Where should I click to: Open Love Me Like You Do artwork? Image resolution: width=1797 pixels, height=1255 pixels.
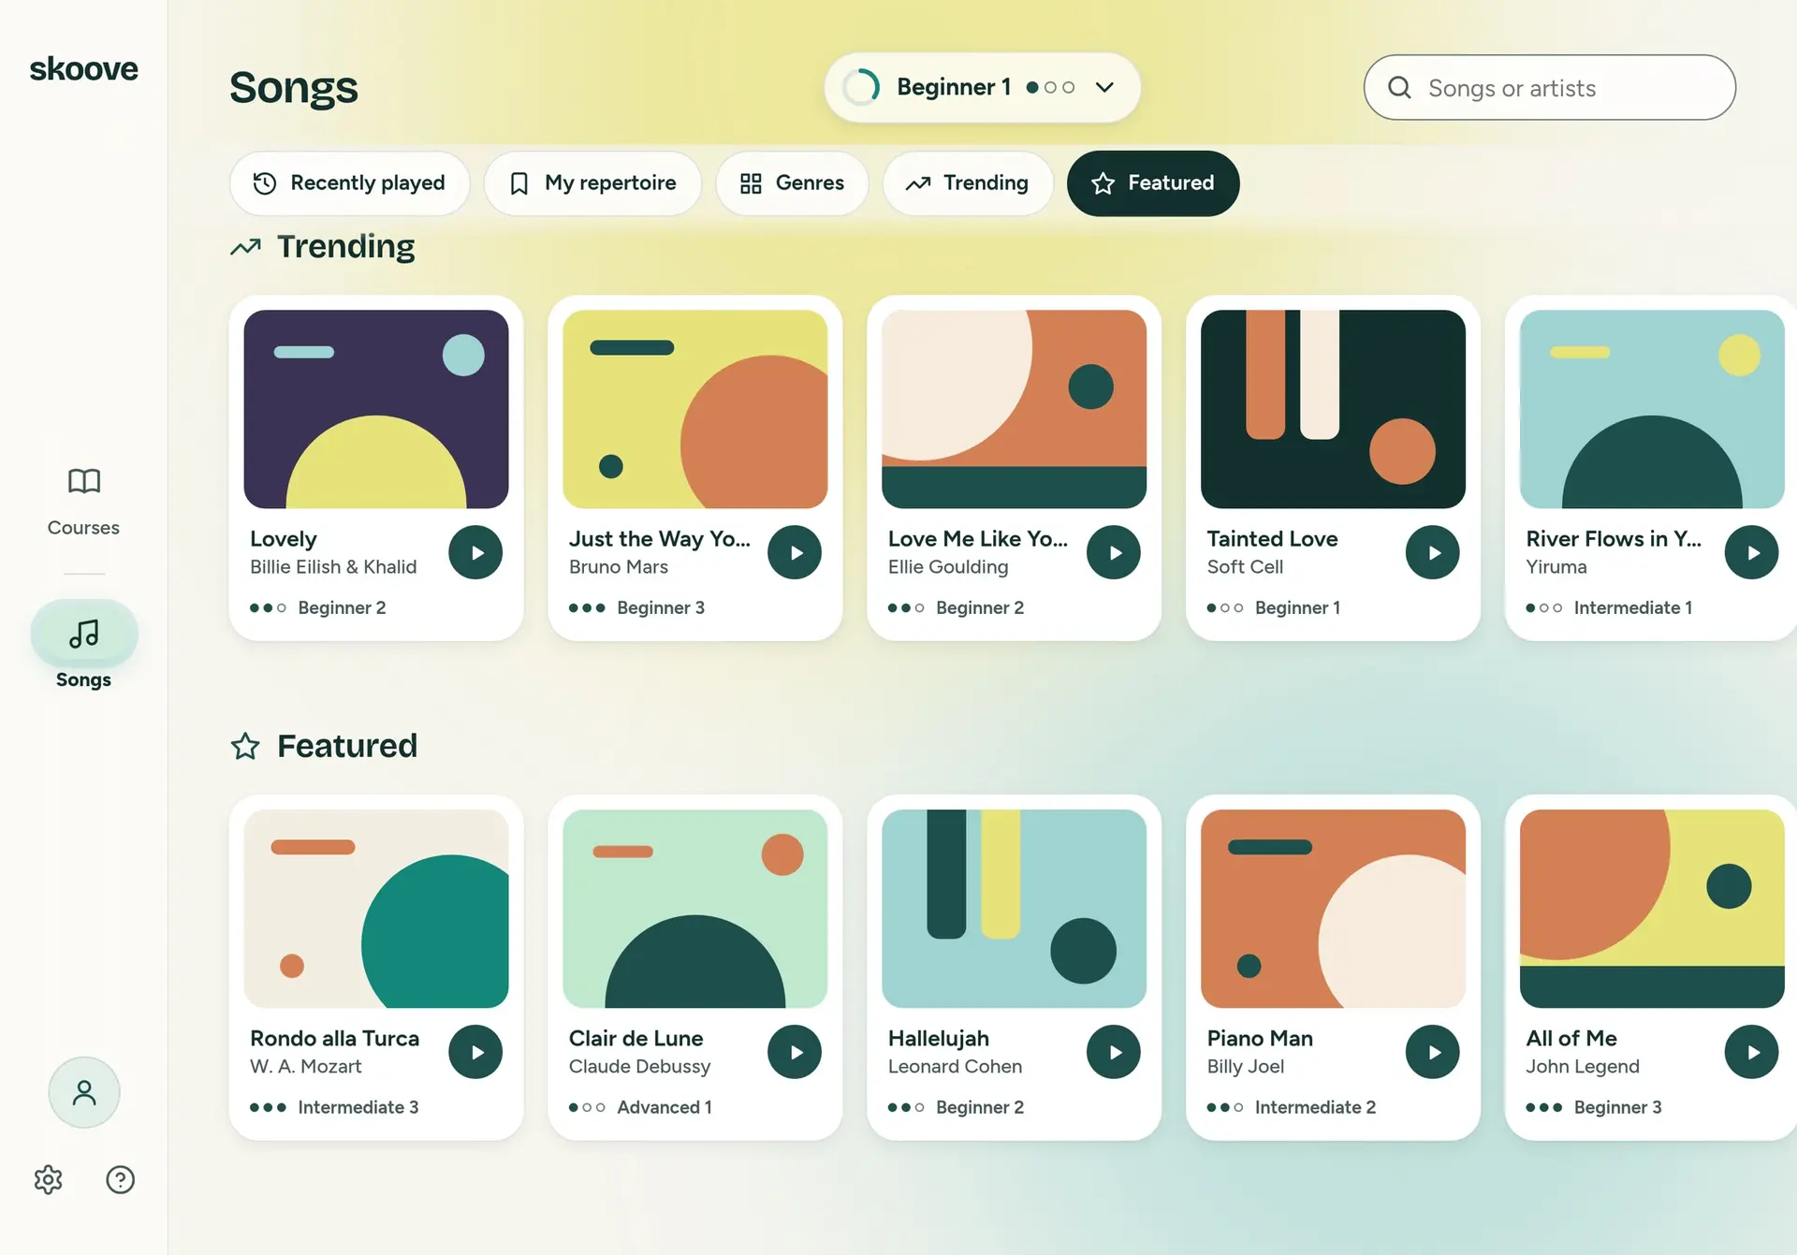pos(1015,409)
